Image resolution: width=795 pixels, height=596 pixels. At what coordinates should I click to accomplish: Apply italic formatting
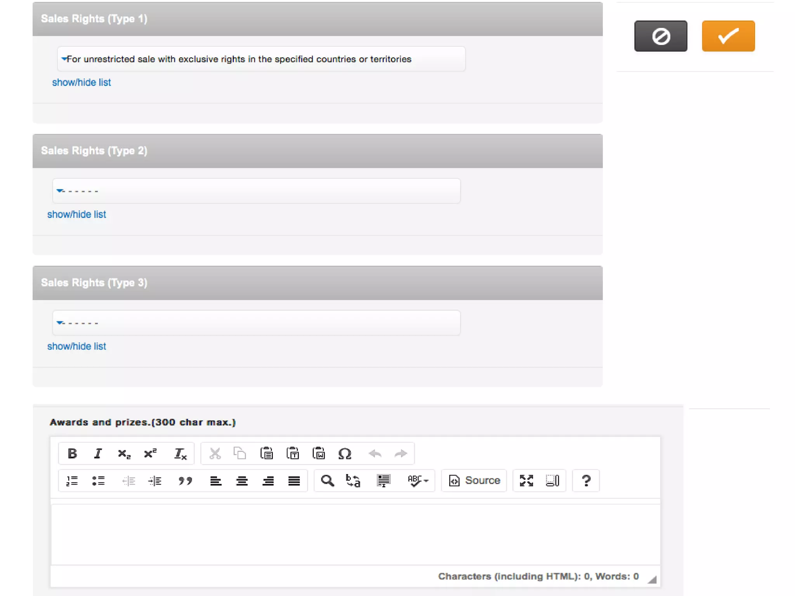tap(98, 453)
